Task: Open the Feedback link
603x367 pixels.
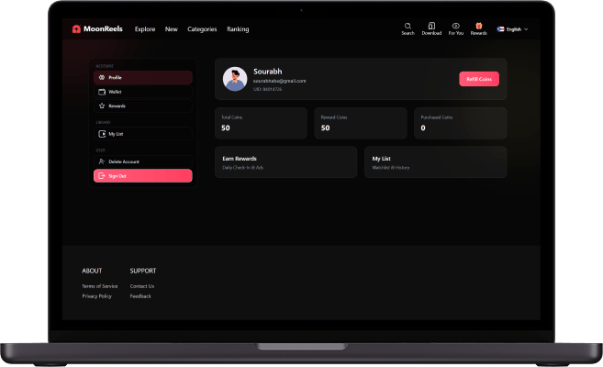Action: tap(140, 296)
